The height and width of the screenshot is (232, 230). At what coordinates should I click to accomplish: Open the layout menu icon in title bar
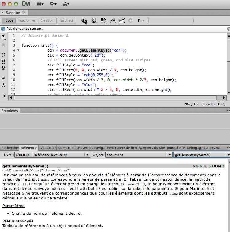(40, 4)
